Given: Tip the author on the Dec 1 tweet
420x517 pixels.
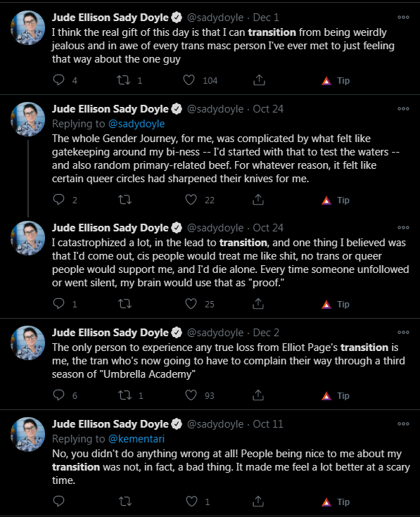Looking at the screenshot, I should coord(336,80).
